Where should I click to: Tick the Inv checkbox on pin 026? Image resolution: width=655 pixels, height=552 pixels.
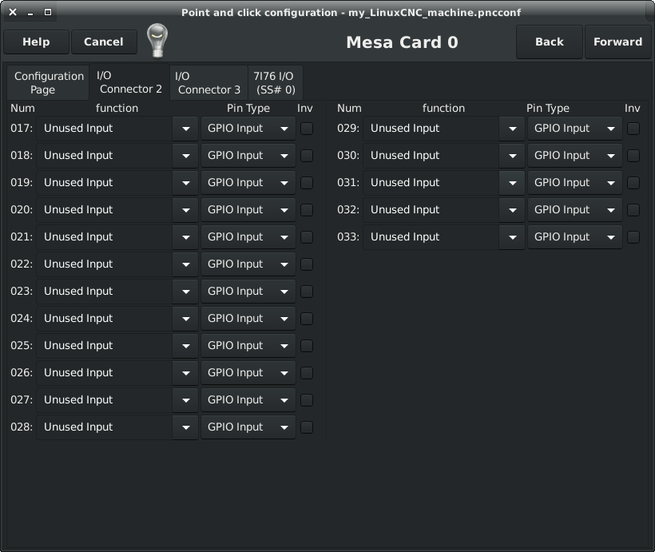click(307, 373)
